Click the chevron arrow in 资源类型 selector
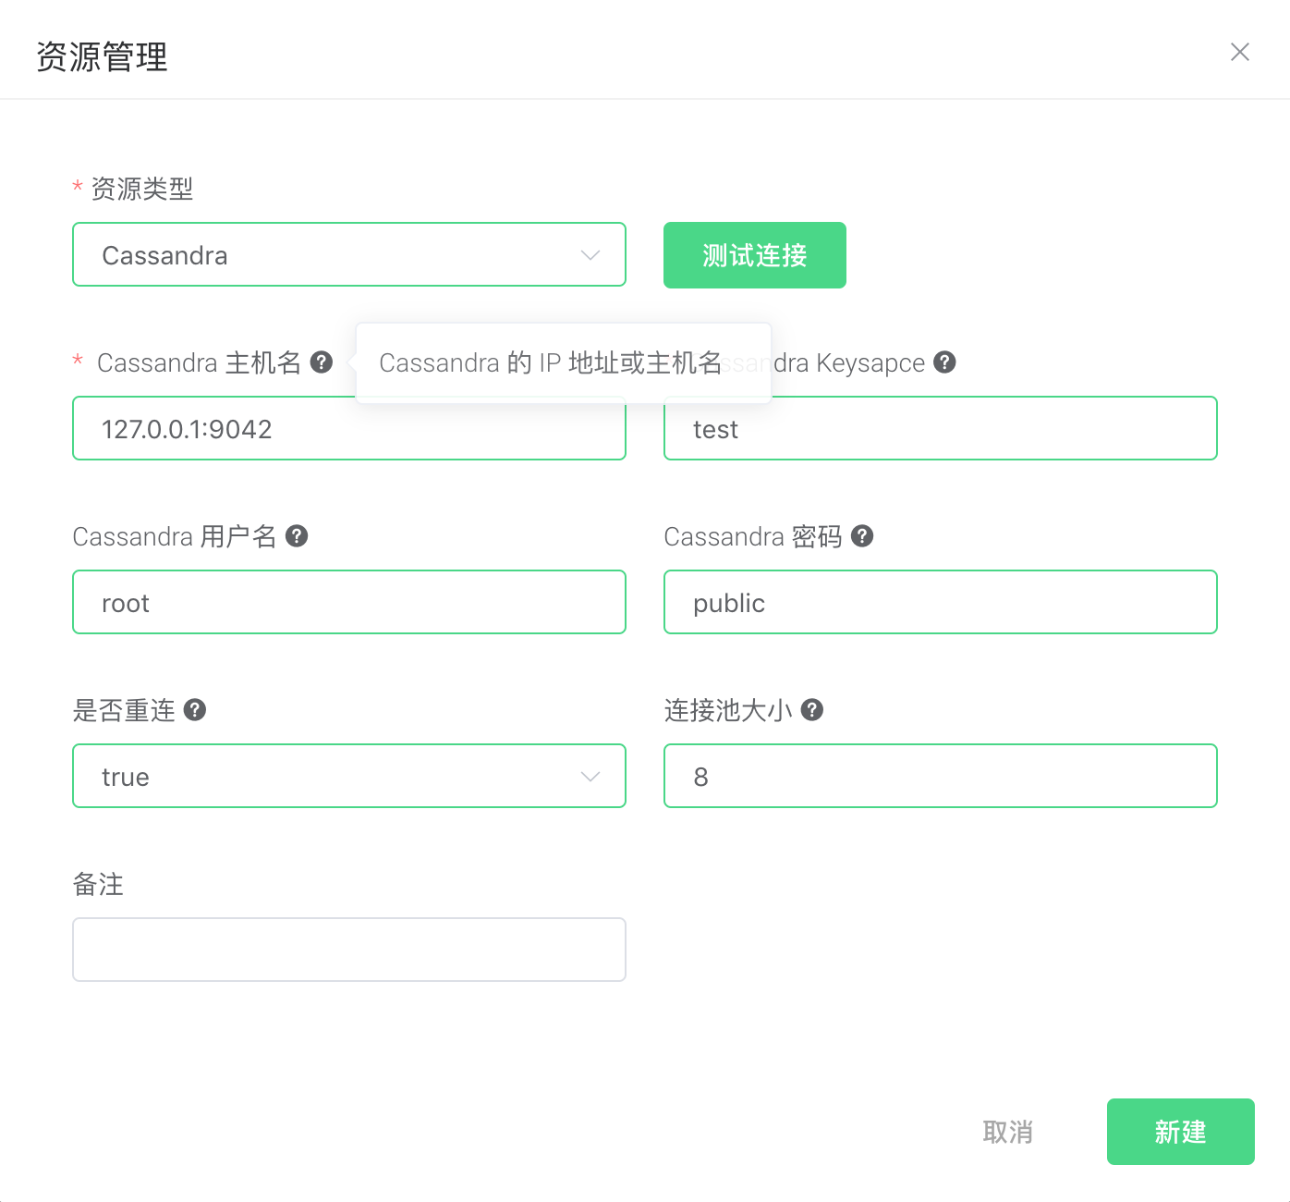1290x1202 pixels. tap(590, 255)
